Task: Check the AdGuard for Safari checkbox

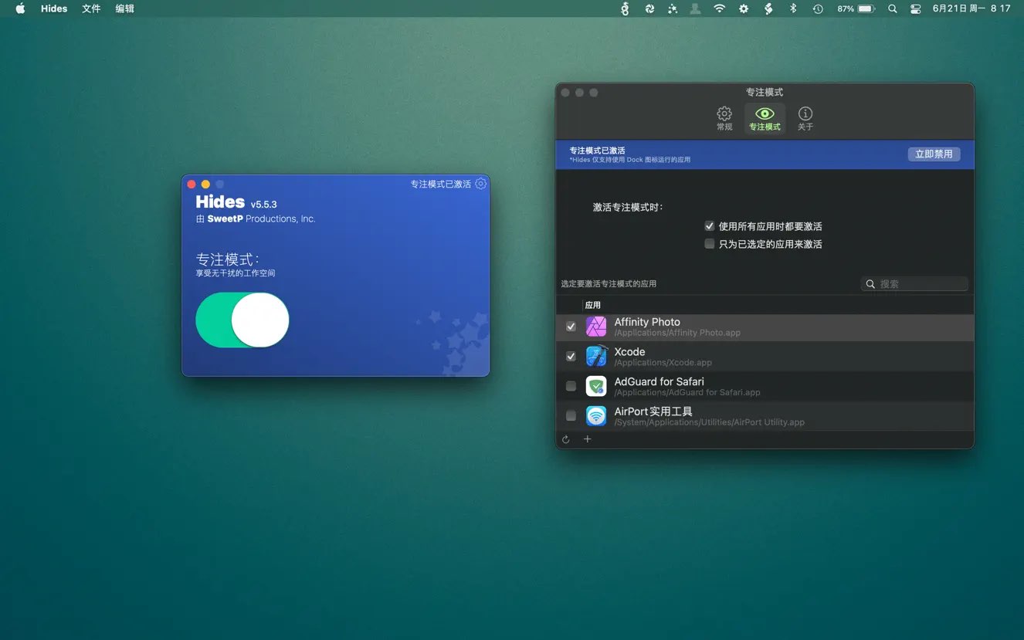Action: point(571,386)
